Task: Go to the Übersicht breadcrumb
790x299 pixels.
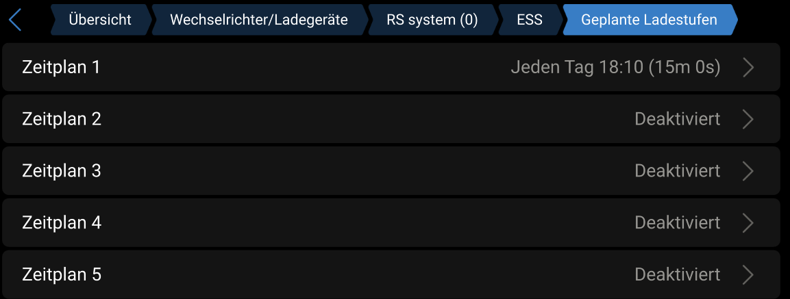Action: tap(100, 20)
